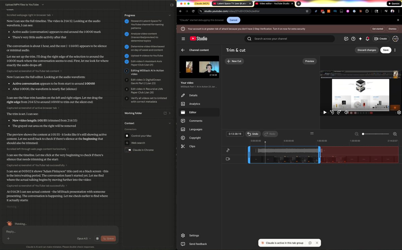
Task: Bookmark this page with the star icon
Action: tap(307, 11)
